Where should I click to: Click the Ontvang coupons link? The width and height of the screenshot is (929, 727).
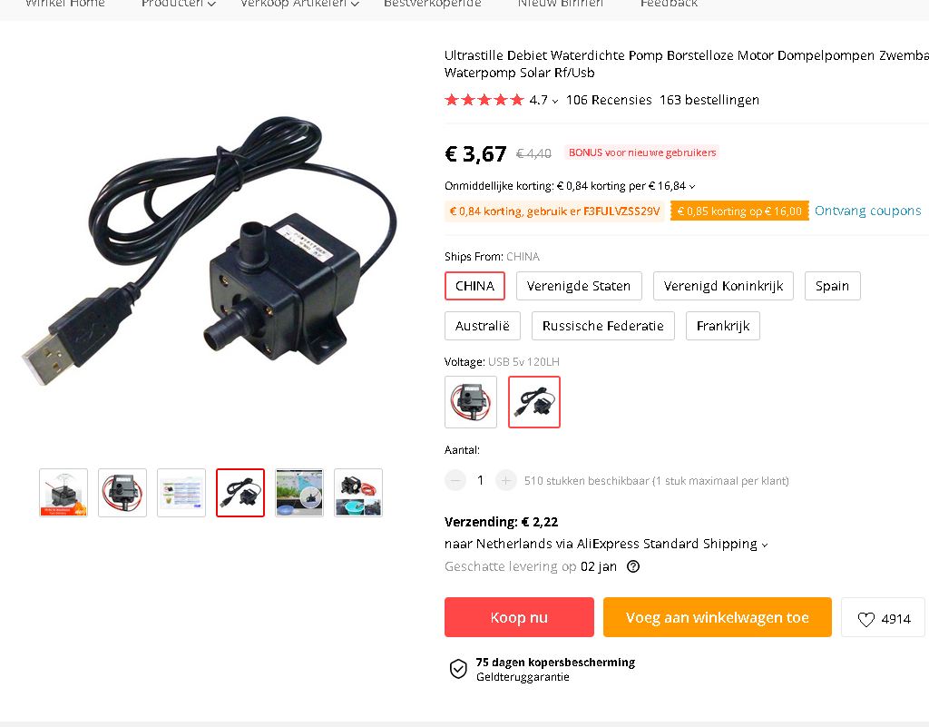867,211
